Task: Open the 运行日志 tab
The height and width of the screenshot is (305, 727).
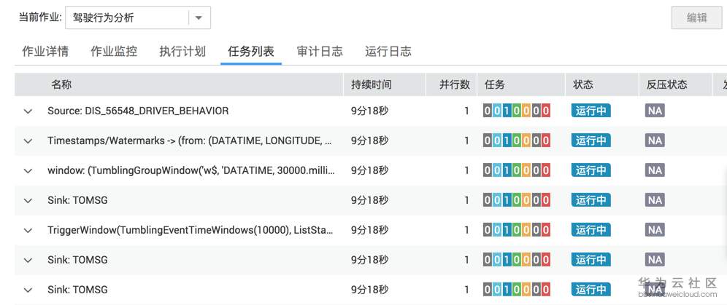Action: [x=388, y=51]
